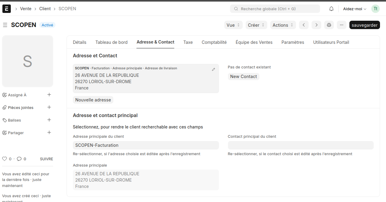Go to the next customer record arrow
Screen dimensions: 386x202
pos(316,25)
